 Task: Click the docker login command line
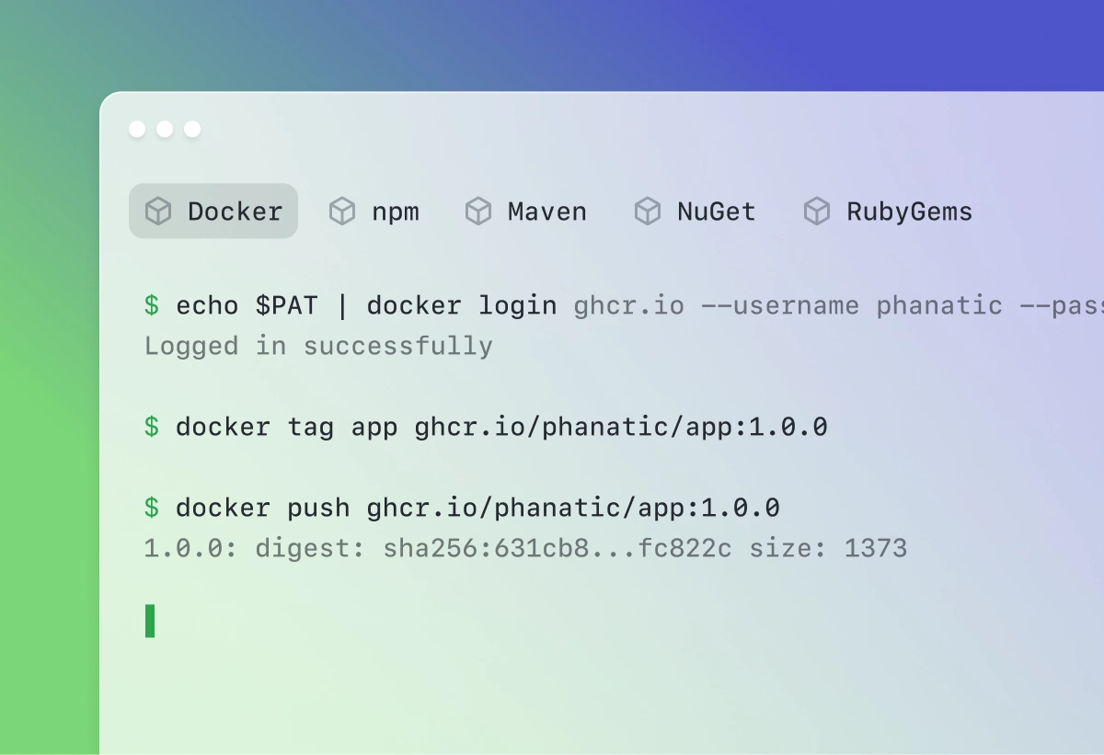[624, 305]
